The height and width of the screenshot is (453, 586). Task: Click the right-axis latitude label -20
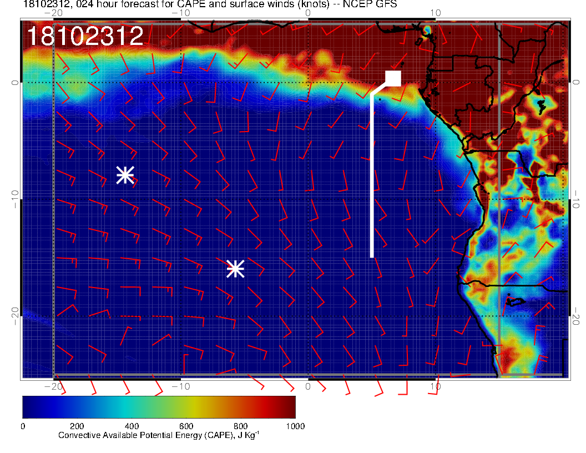coord(575,316)
